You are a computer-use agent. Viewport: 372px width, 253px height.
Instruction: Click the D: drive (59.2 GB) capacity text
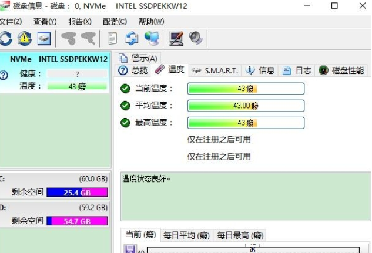pos(93,208)
